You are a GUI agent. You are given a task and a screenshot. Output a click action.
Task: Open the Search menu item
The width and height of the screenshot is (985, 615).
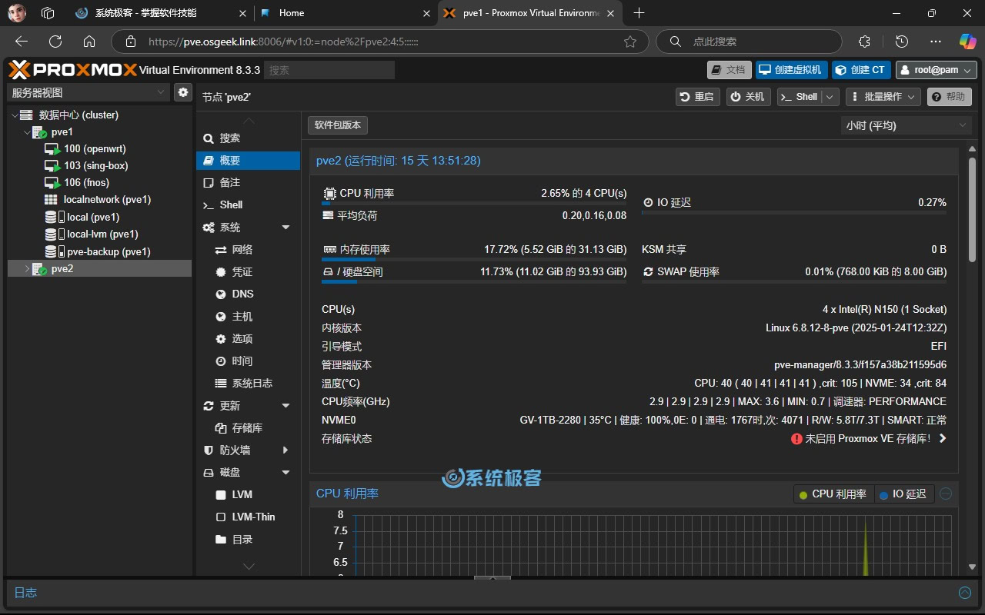(x=248, y=138)
